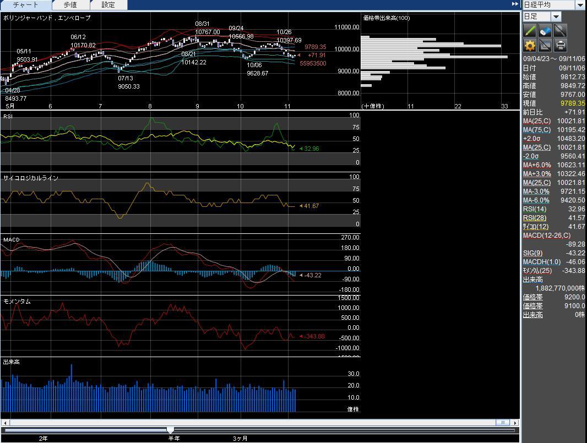Viewport: 587px width, 443px height.
Task: Switch to the 歩値 tab
Action: [70, 5]
